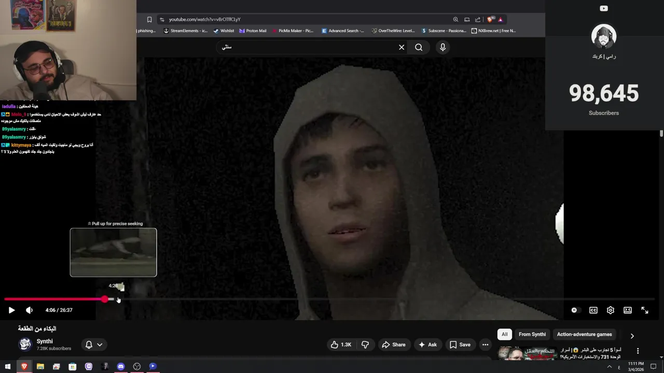Open notification bell dropdown for Synthi
The width and height of the screenshot is (664, 373).
(x=94, y=345)
